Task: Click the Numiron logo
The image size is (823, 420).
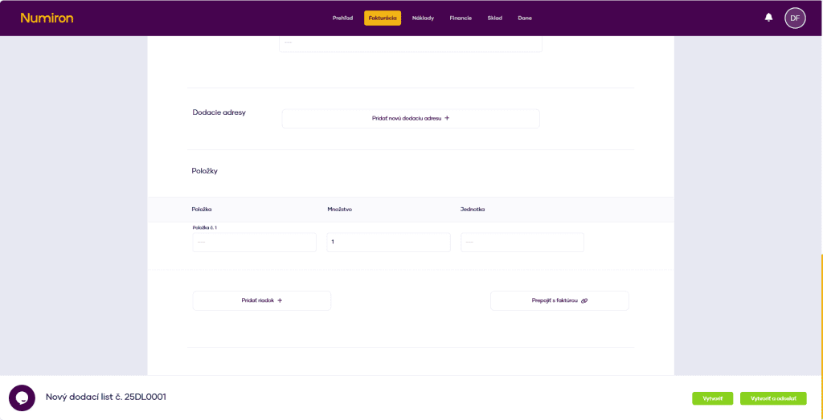Action: coord(47,18)
